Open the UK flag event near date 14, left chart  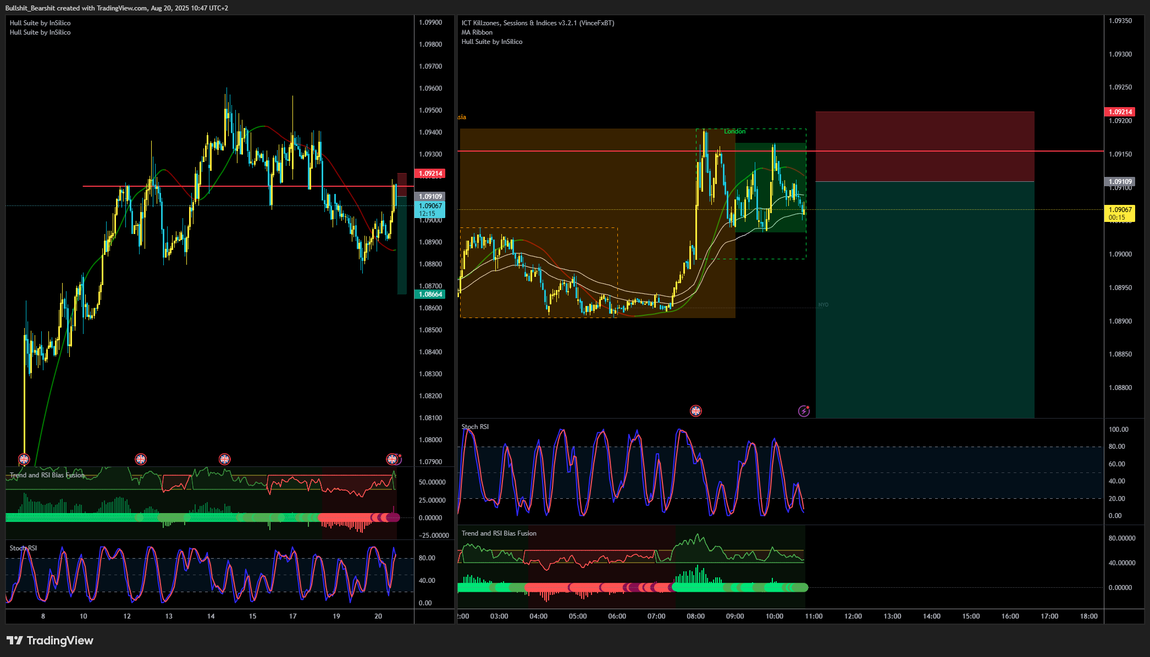point(224,459)
